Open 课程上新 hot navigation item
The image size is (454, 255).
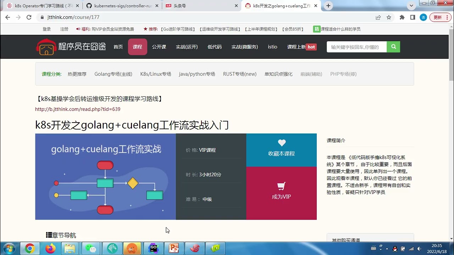(x=301, y=47)
